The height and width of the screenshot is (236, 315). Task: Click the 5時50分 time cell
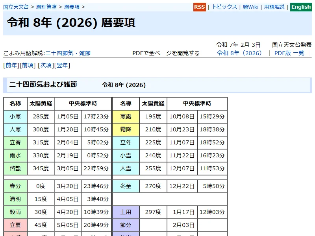[x=212, y=186]
